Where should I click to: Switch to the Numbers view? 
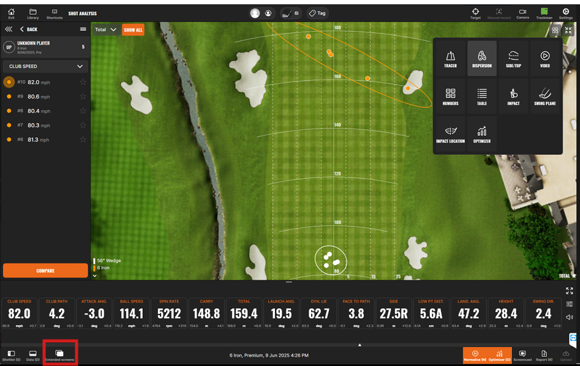click(x=451, y=96)
